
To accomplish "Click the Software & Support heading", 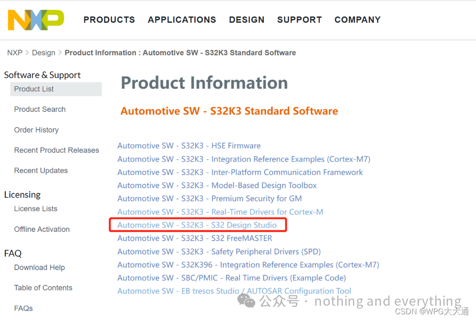I will click(x=42, y=75).
